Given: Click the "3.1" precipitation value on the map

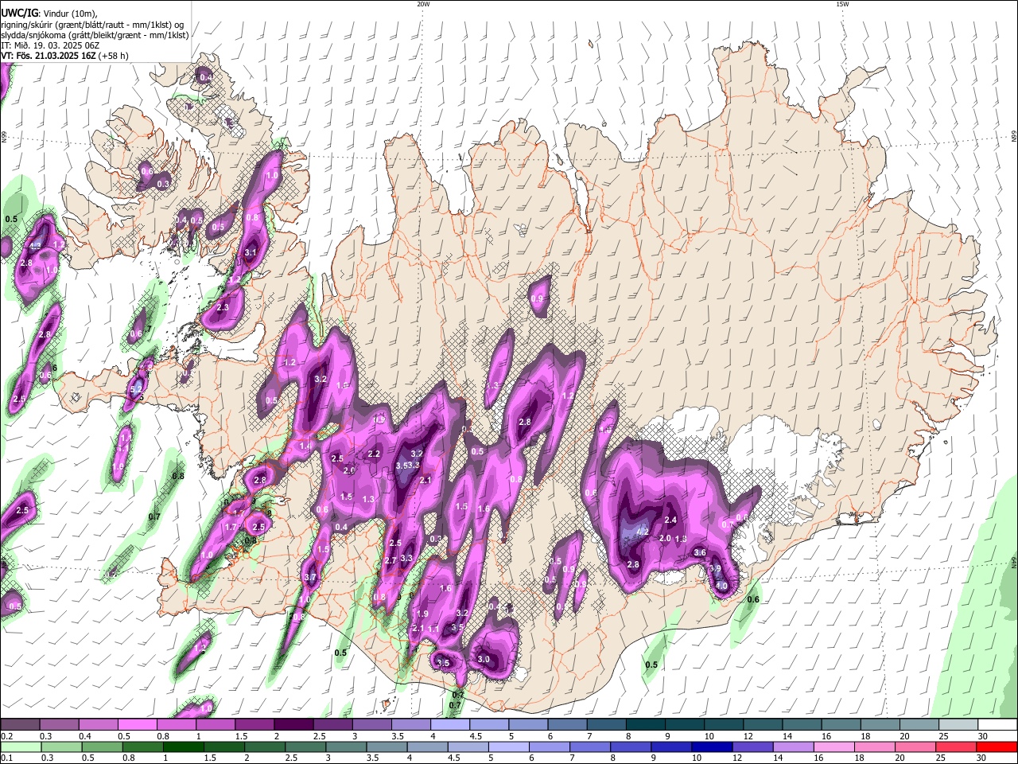Looking at the screenshot, I should pos(251,252).
